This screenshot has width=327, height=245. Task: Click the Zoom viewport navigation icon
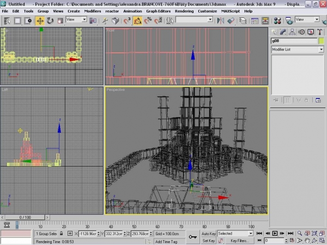[300, 234]
